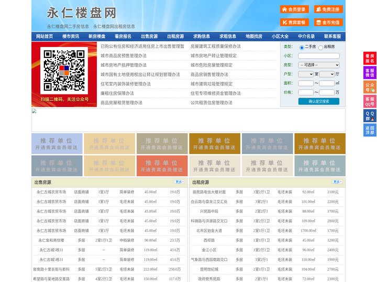Open 出售房源 navigation item
The height and width of the screenshot is (282, 377).
pos(149,37)
